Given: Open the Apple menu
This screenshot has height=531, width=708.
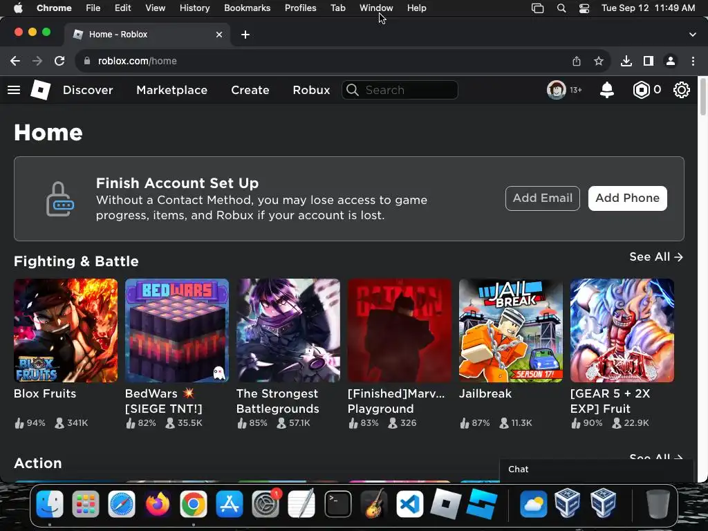Looking at the screenshot, I should coord(18,8).
